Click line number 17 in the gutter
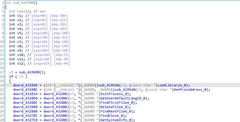240x122 pixels. pyautogui.click(x=2, y=72)
